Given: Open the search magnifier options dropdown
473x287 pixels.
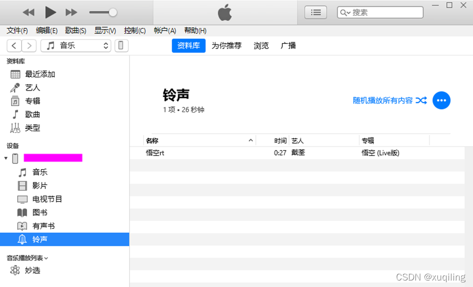Looking at the screenshot, I should click(x=345, y=12).
